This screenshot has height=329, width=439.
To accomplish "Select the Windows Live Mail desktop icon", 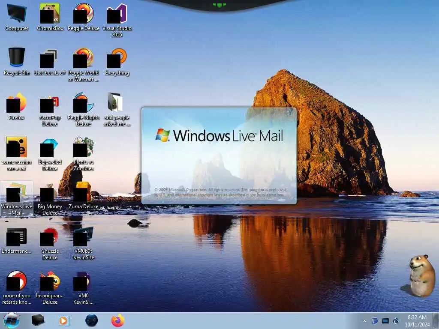I will tap(17, 199).
